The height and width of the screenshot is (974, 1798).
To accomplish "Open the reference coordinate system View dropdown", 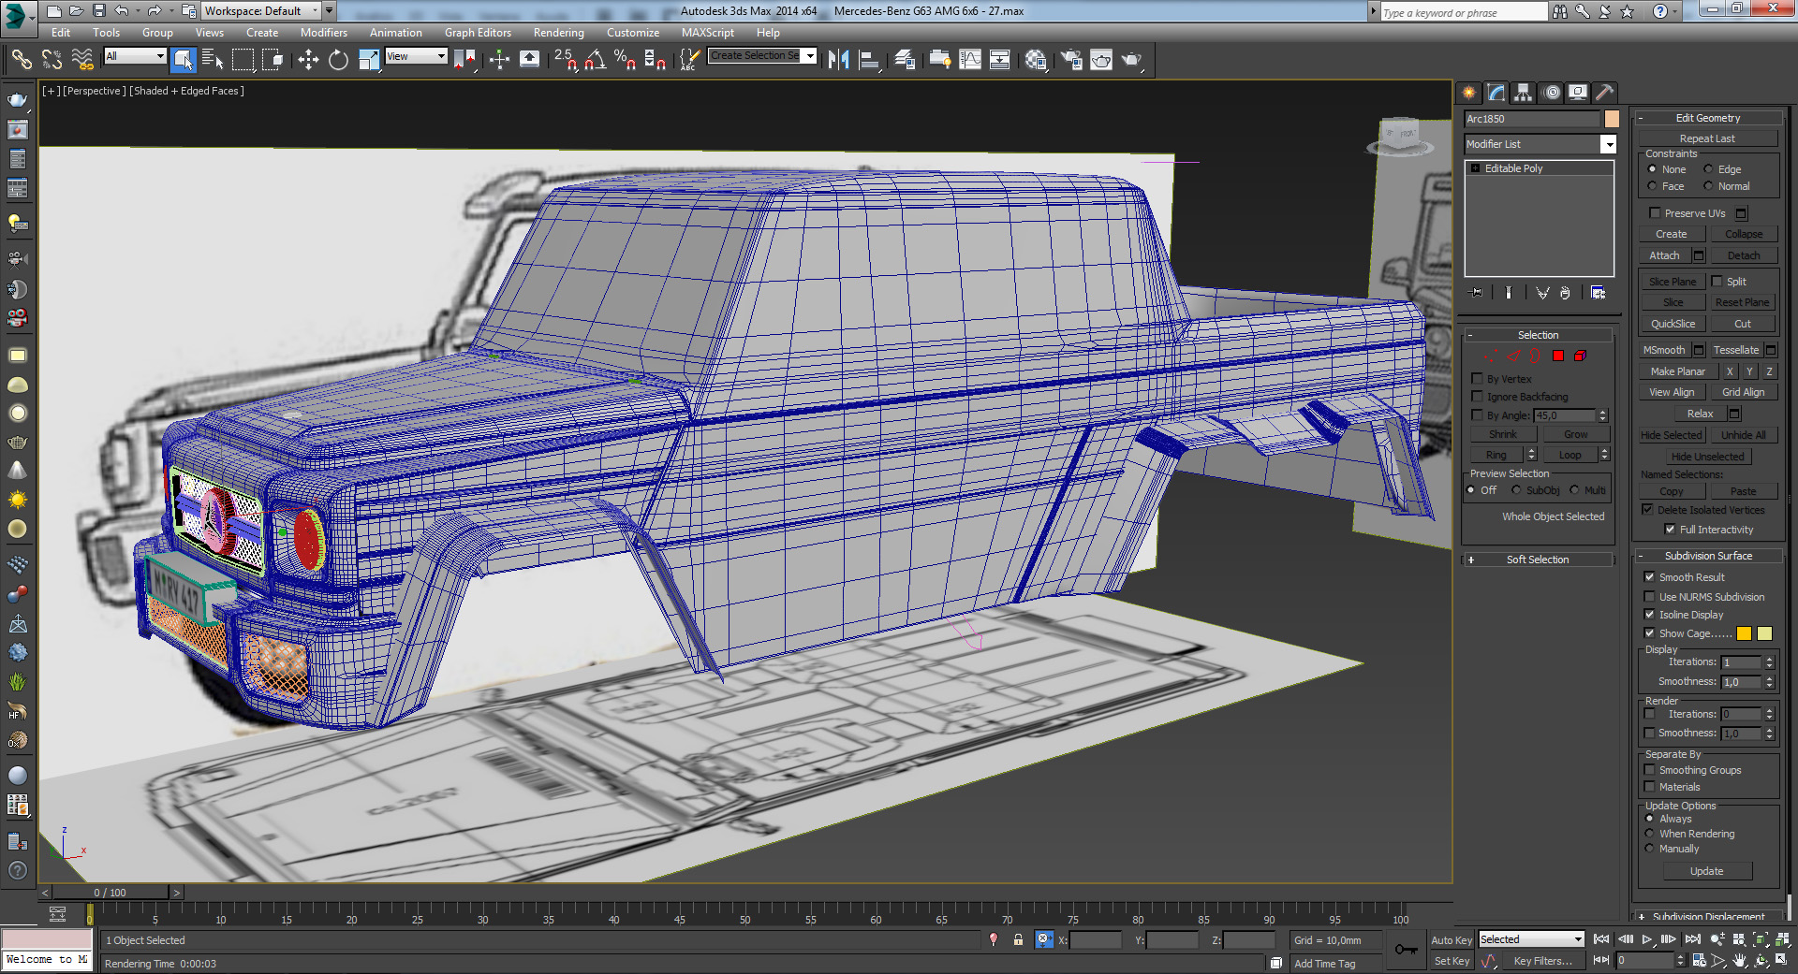I will [x=416, y=56].
